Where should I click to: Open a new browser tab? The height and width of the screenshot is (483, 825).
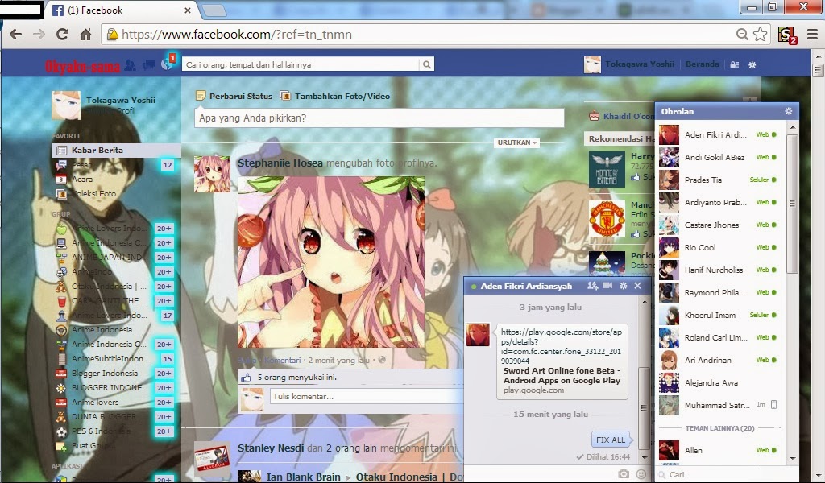pos(214,10)
